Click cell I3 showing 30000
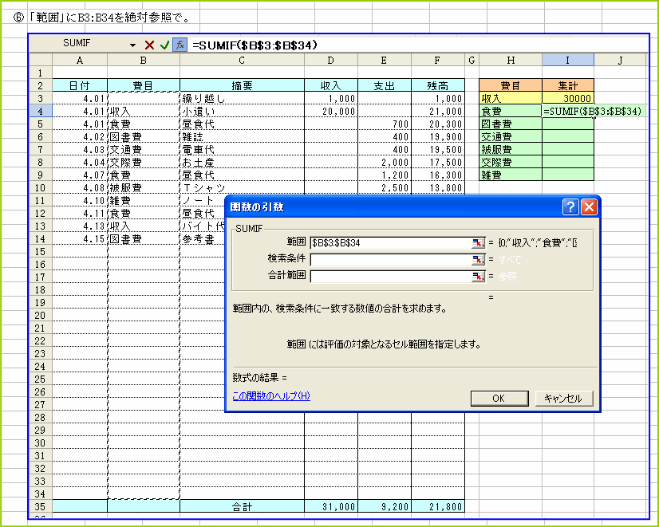The width and height of the screenshot is (659, 527). pos(567,99)
